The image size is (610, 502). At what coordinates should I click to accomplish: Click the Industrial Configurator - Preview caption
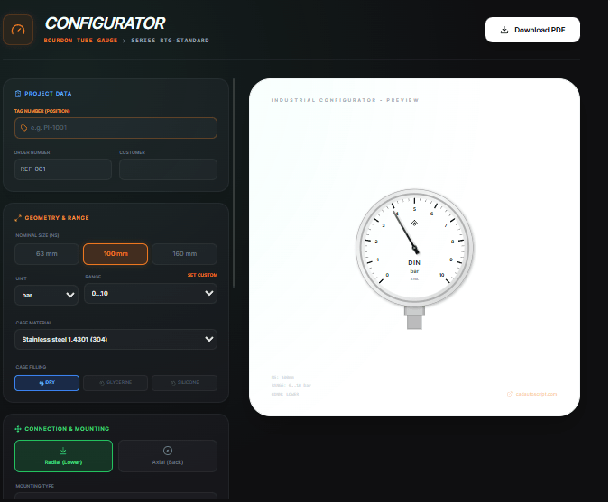pyautogui.click(x=345, y=100)
